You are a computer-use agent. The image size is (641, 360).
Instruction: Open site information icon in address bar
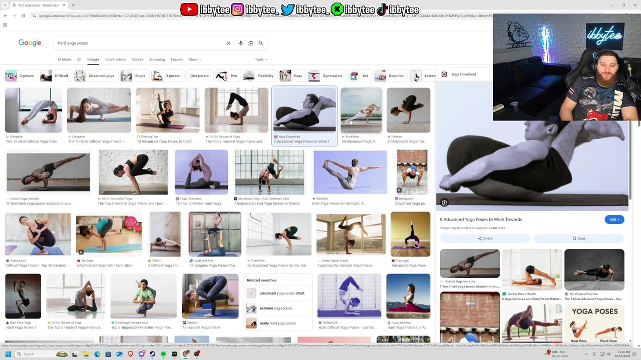point(34,15)
